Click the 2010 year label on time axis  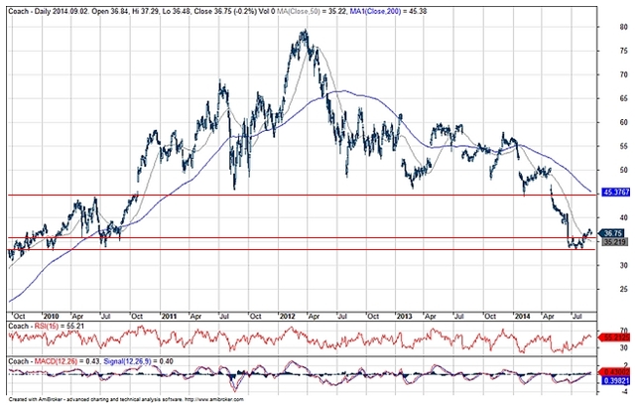pos(51,317)
